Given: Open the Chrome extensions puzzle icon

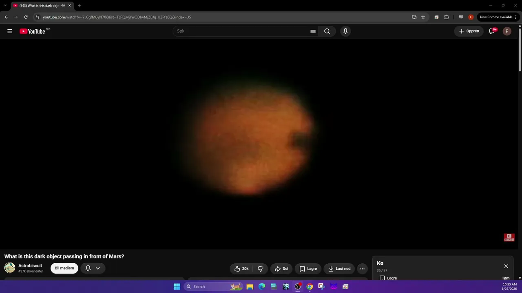Looking at the screenshot, I should (447, 17).
